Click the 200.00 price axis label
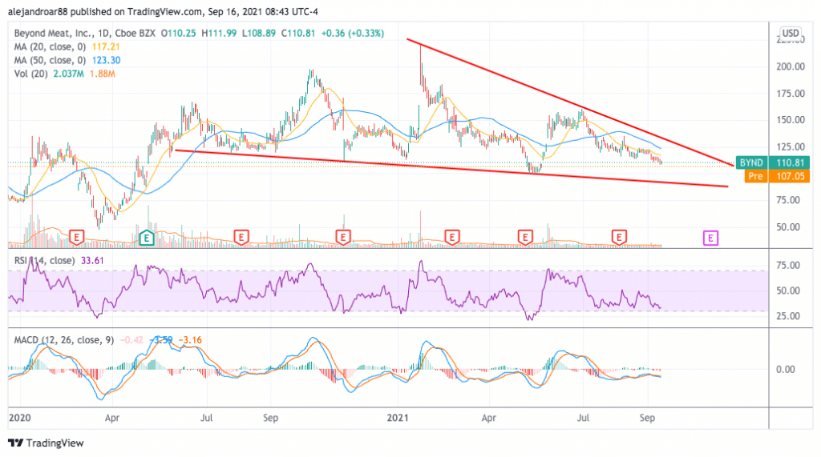Image resolution: width=821 pixels, height=457 pixels. [x=791, y=66]
